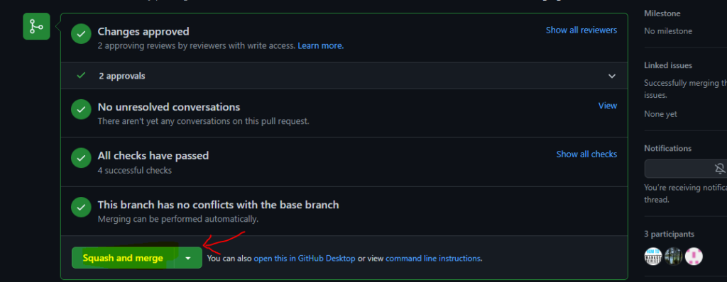727x282 pixels.
Task: Click the All checks have passed checkmark icon
Action: [81, 159]
